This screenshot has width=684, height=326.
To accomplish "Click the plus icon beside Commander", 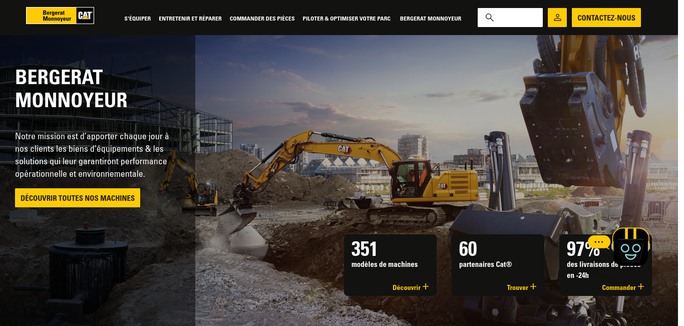I will coord(641,286).
